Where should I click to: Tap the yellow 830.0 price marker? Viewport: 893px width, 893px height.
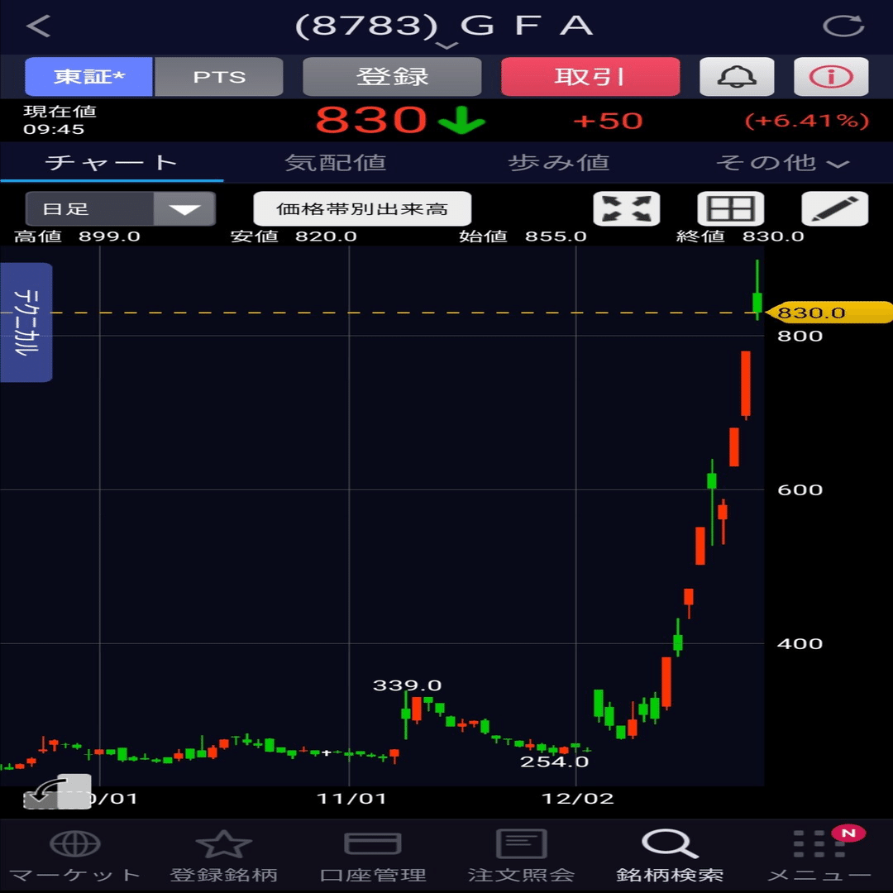click(x=829, y=313)
